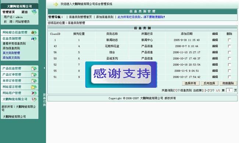Click the 类别名称 column header
239x143 pixels.
pyautogui.click(x=112, y=34)
